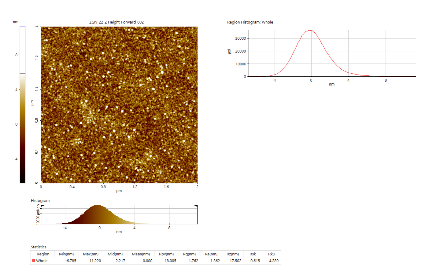Click the center of the AFM height image

coord(119,105)
